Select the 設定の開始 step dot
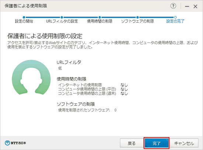 point(24,17)
